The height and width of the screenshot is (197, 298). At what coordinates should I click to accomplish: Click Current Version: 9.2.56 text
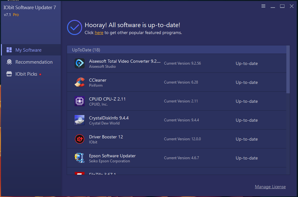click(x=183, y=63)
